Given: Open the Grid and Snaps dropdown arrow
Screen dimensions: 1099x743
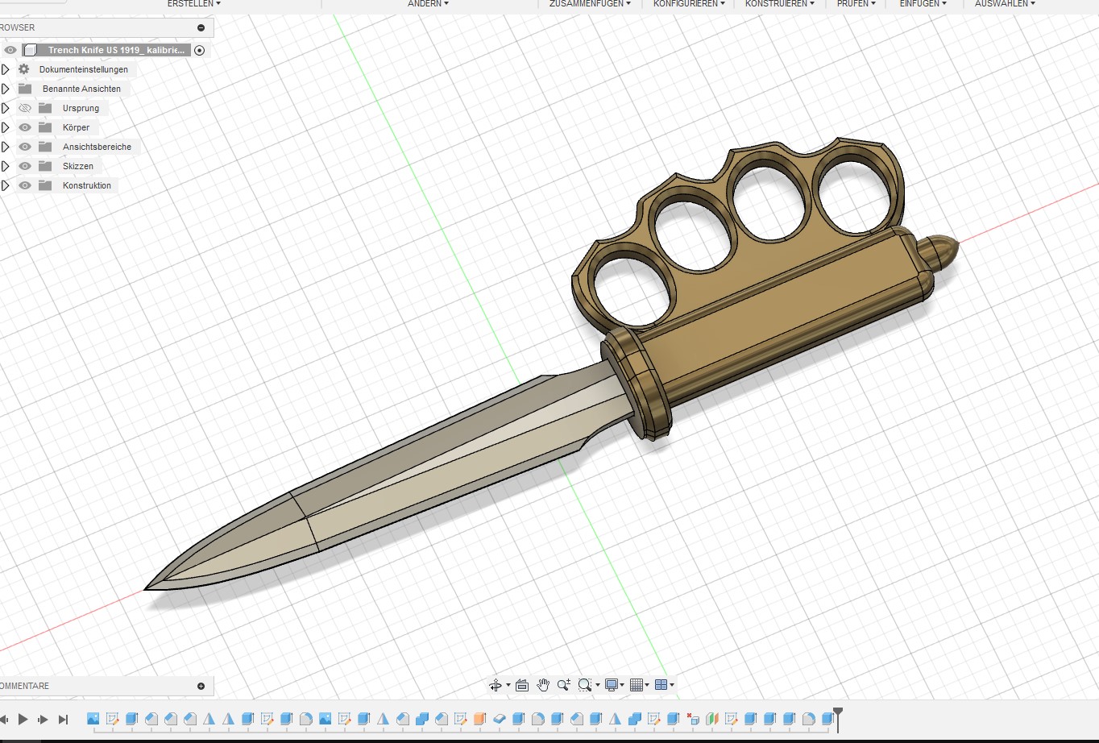Looking at the screenshot, I should pos(647,685).
